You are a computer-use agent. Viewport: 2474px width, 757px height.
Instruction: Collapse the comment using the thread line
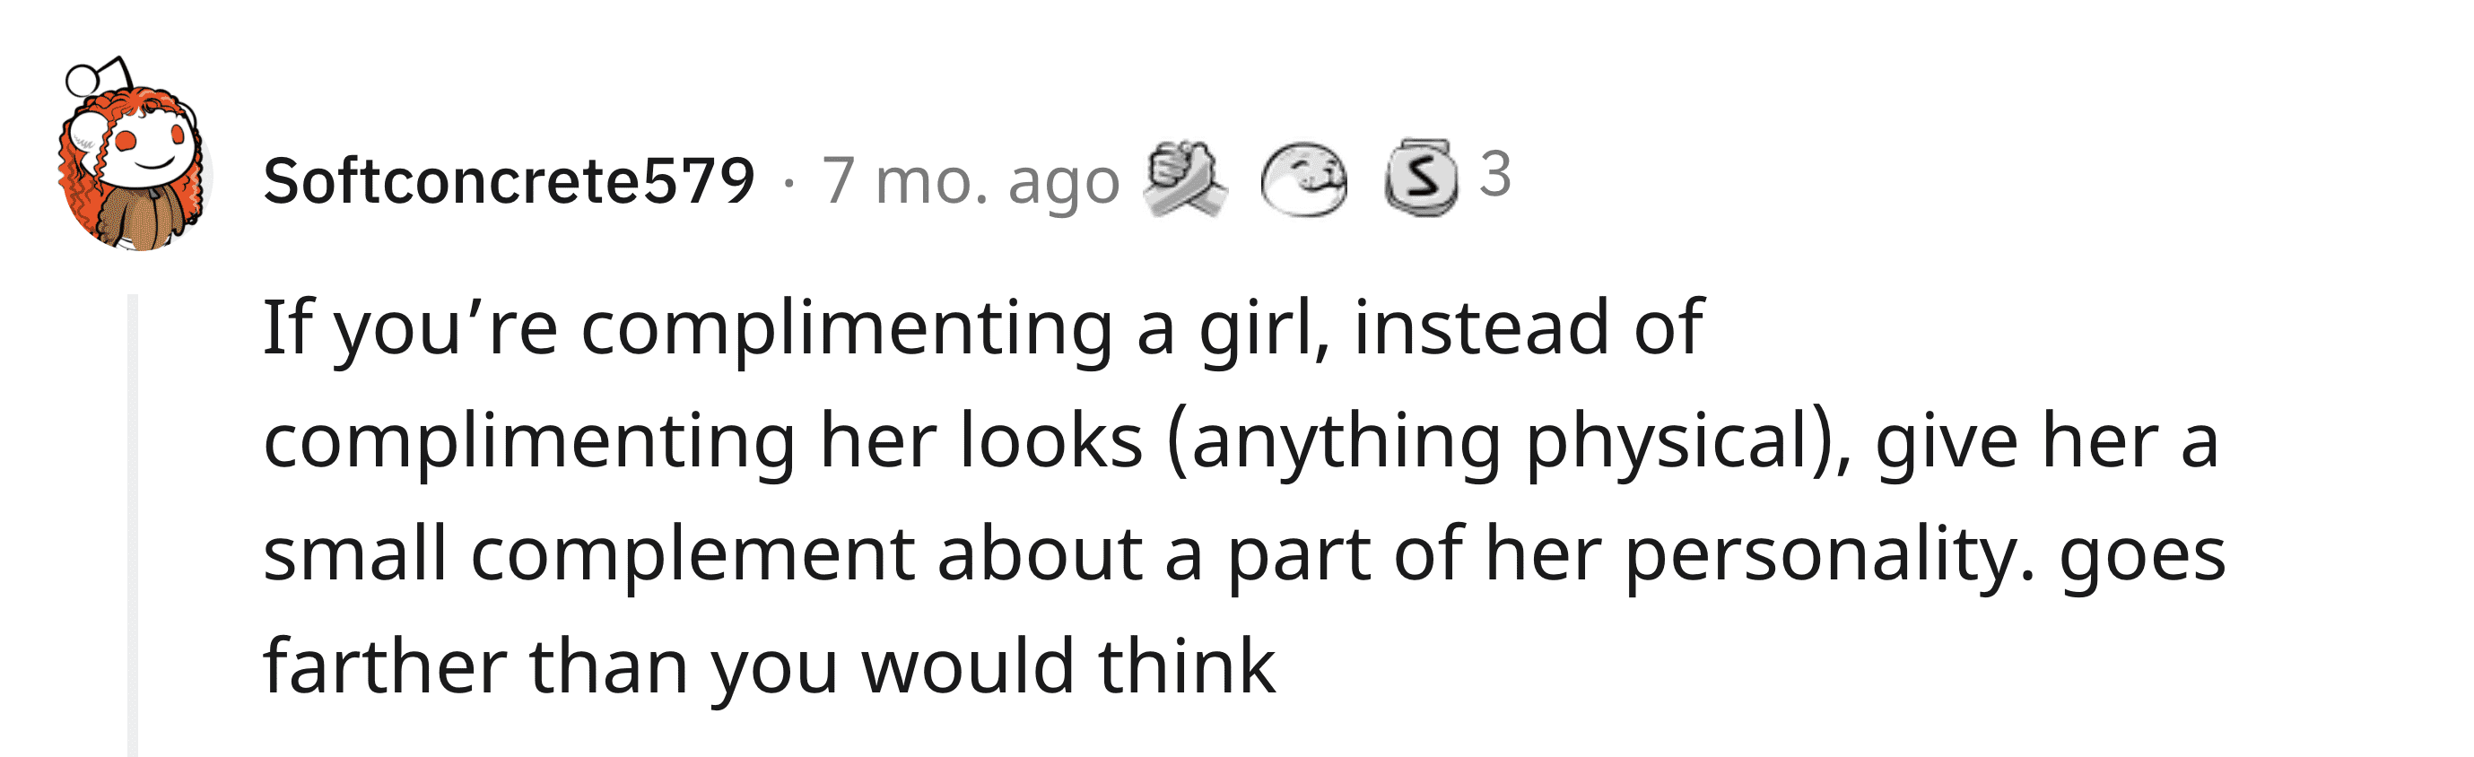click(133, 525)
